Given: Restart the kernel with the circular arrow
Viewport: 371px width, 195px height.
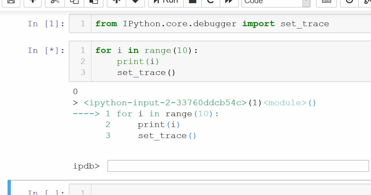Looking at the screenshot, I should click(210, 2).
